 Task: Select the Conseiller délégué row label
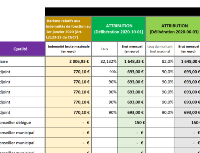tap(22, 123)
